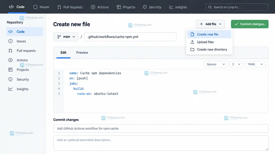Open Actions in the top navigation bar

pos(100,7)
